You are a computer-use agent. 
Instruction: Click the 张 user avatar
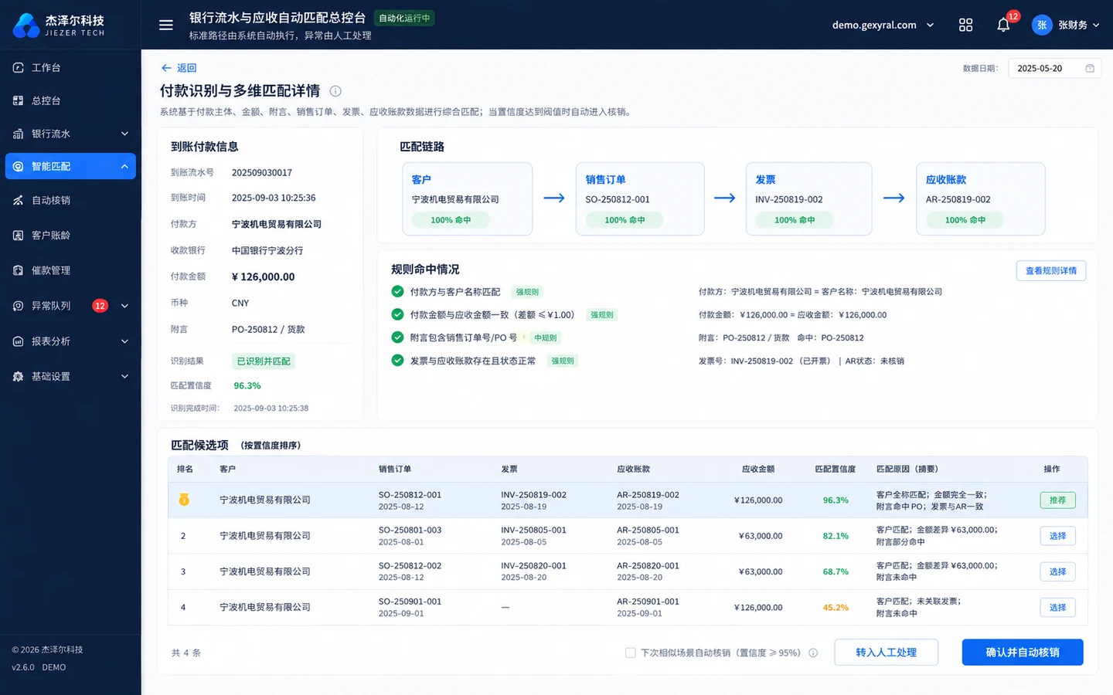[1042, 25]
